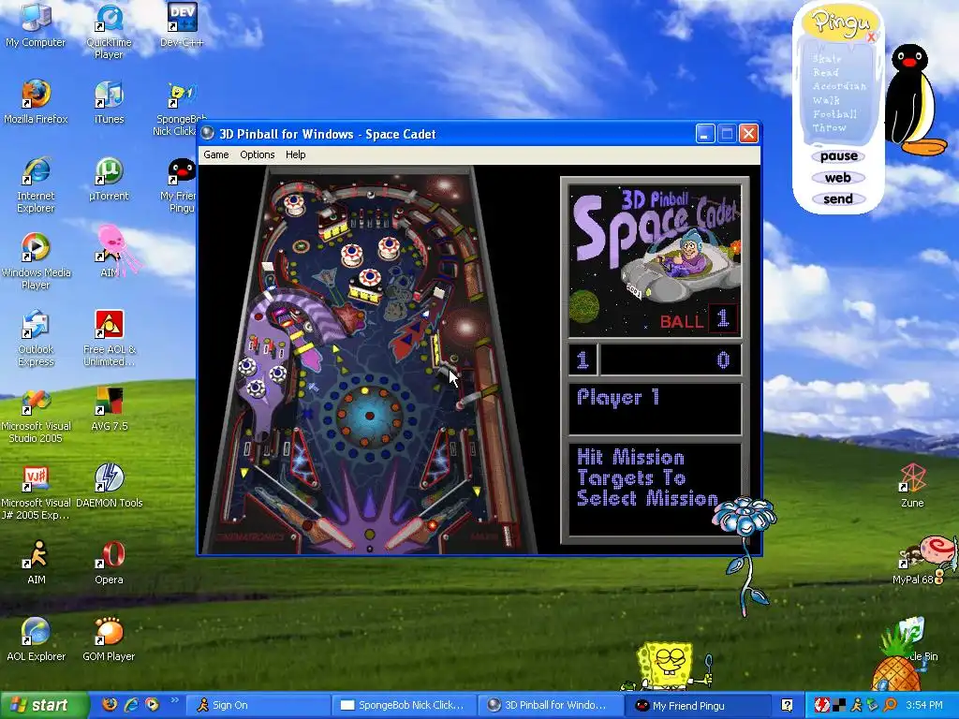Click the Pingu widget send button
The image size is (959, 719).
click(837, 198)
